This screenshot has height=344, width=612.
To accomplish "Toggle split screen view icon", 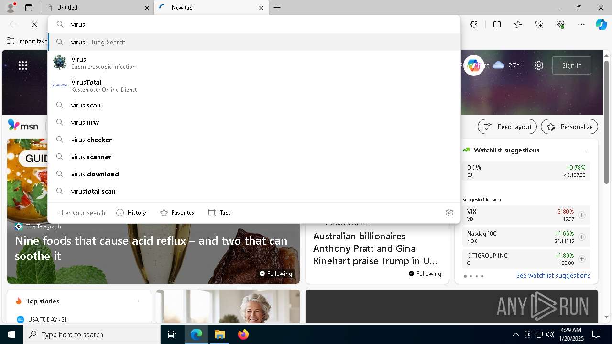I will tap(497, 24).
